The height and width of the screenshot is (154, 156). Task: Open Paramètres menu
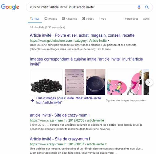click(x=131, y=19)
